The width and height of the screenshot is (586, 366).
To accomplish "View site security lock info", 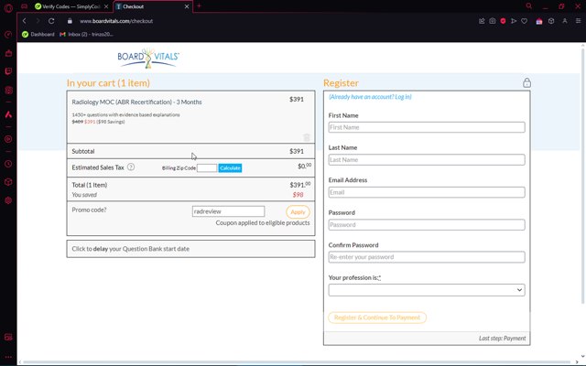I will 70,21.
